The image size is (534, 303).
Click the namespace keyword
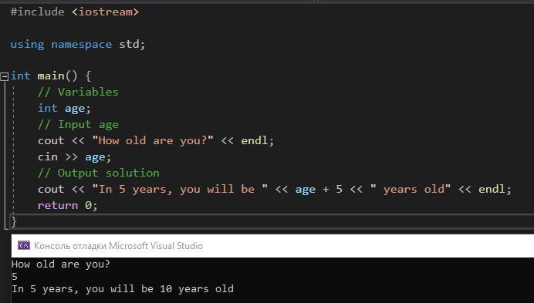(x=81, y=44)
